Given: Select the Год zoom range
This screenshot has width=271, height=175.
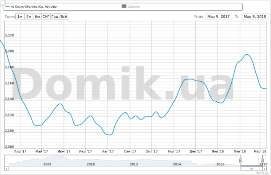Looking at the screenshot, I should tap(55, 17).
